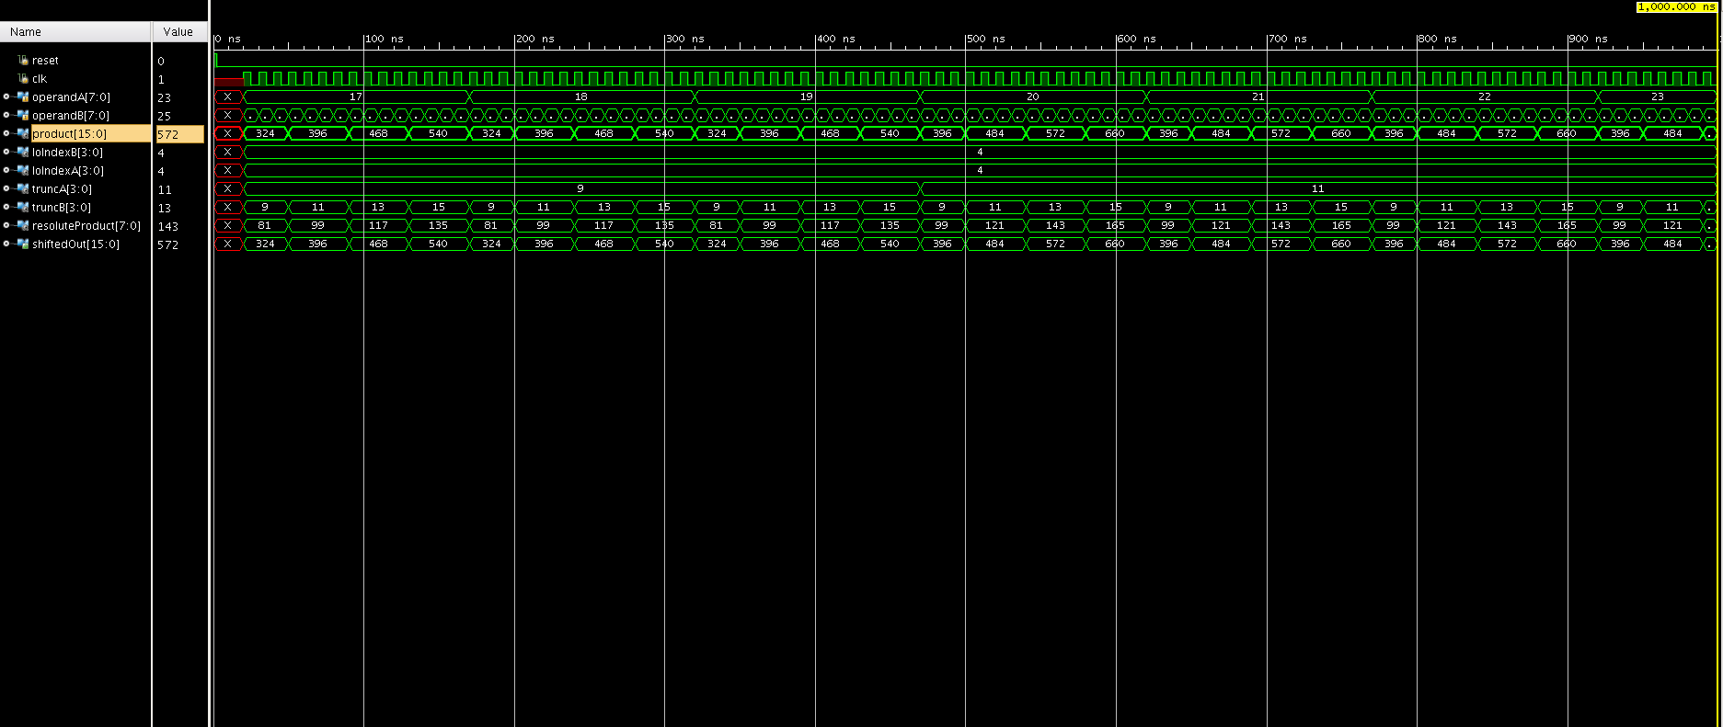Click the 900 ns timeline tick
The height and width of the screenshot is (727, 1723).
click(1589, 39)
